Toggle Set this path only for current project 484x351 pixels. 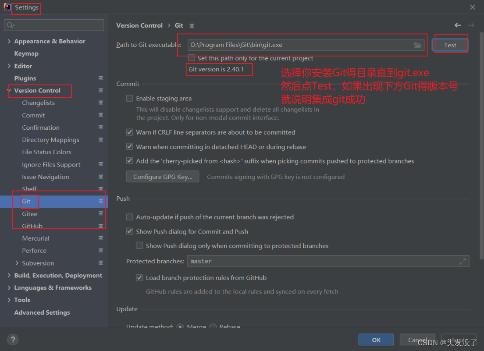[192, 58]
